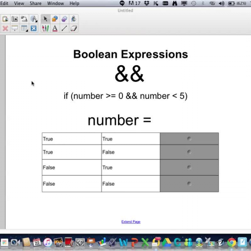
Task: Select the Regular Polygons tool
Action: point(64,19)
